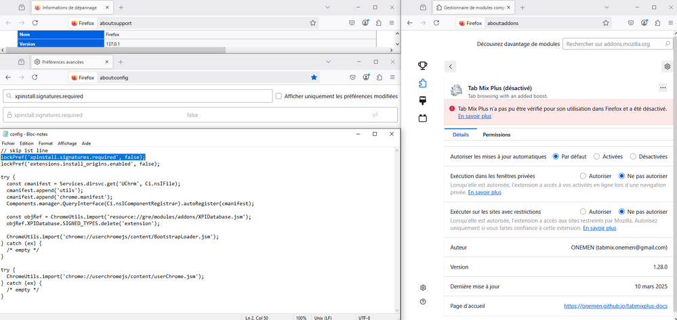
Task: Select 'Autoriser' for private windows execution
Action: 581,176
